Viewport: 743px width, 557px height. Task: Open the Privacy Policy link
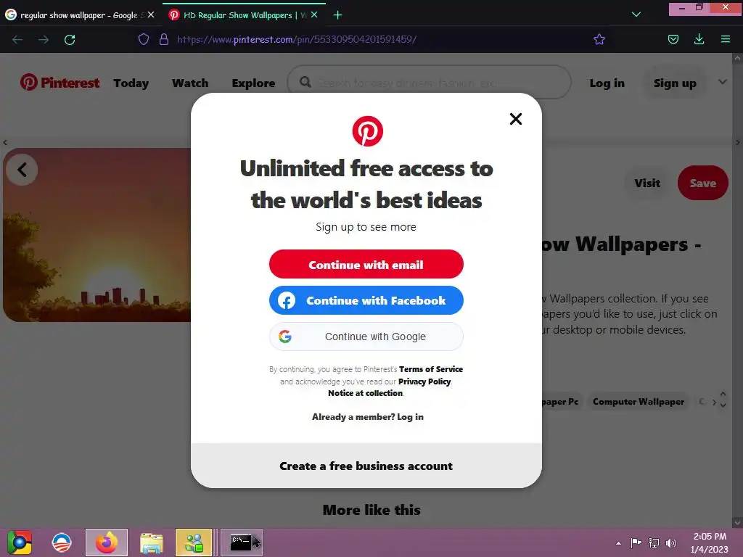click(x=424, y=381)
